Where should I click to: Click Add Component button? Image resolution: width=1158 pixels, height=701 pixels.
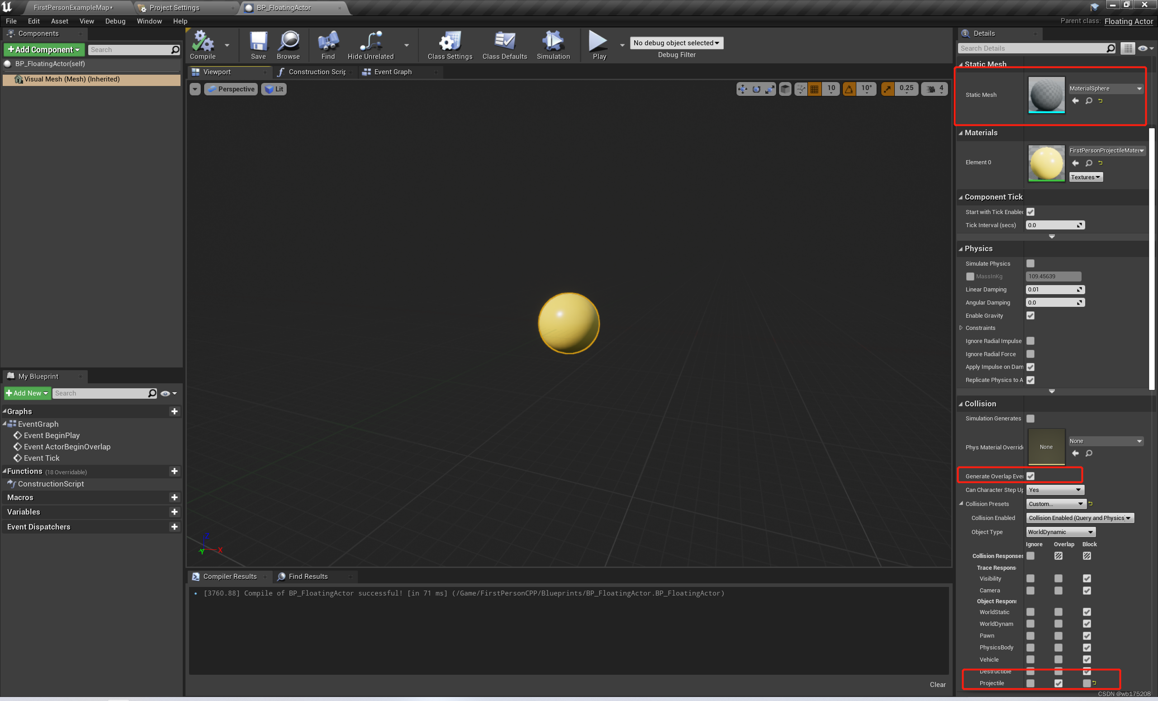(x=43, y=49)
